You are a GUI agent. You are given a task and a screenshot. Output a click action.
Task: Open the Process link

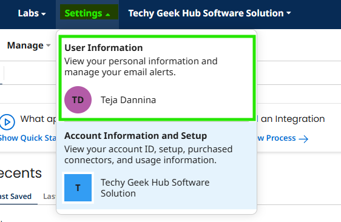coord(281,138)
